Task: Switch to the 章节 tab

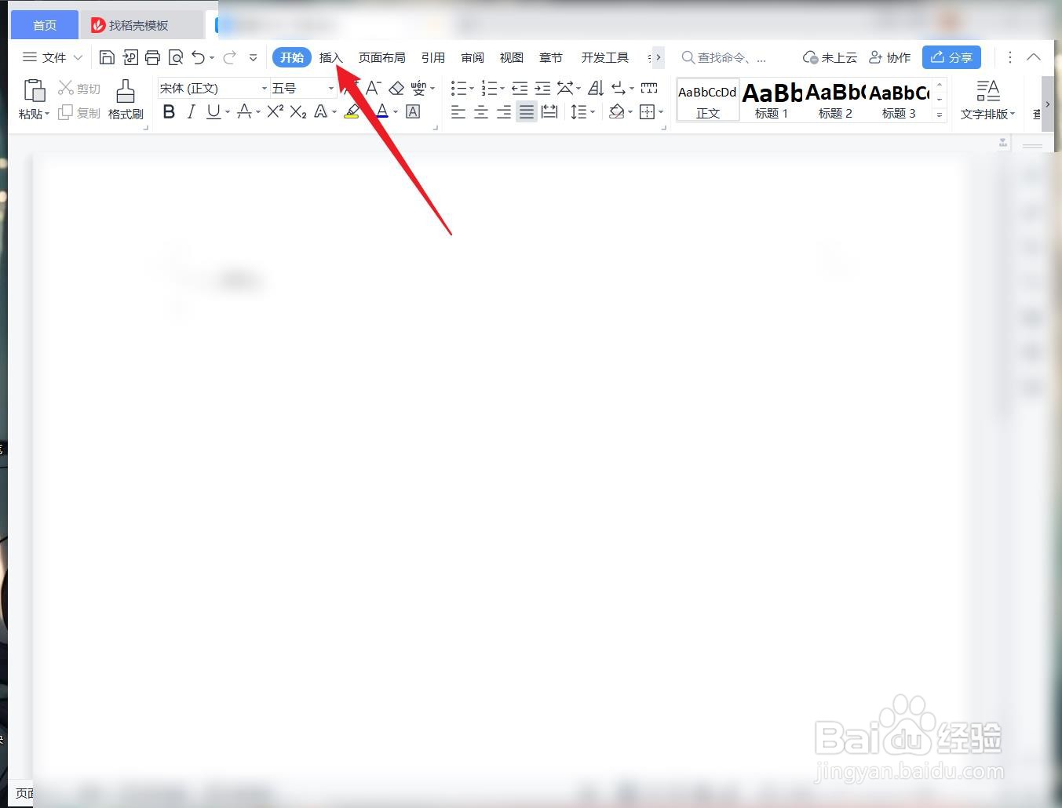Action: coord(551,57)
